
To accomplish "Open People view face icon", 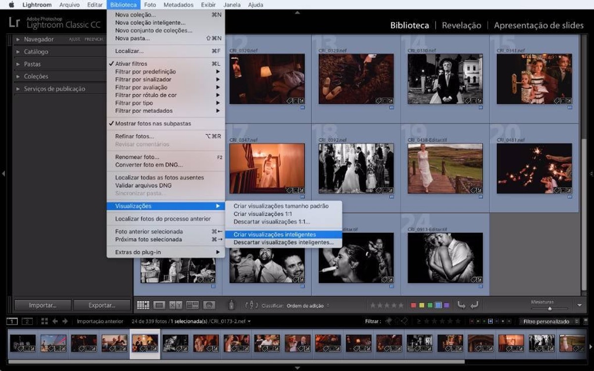I will [x=209, y=305].
